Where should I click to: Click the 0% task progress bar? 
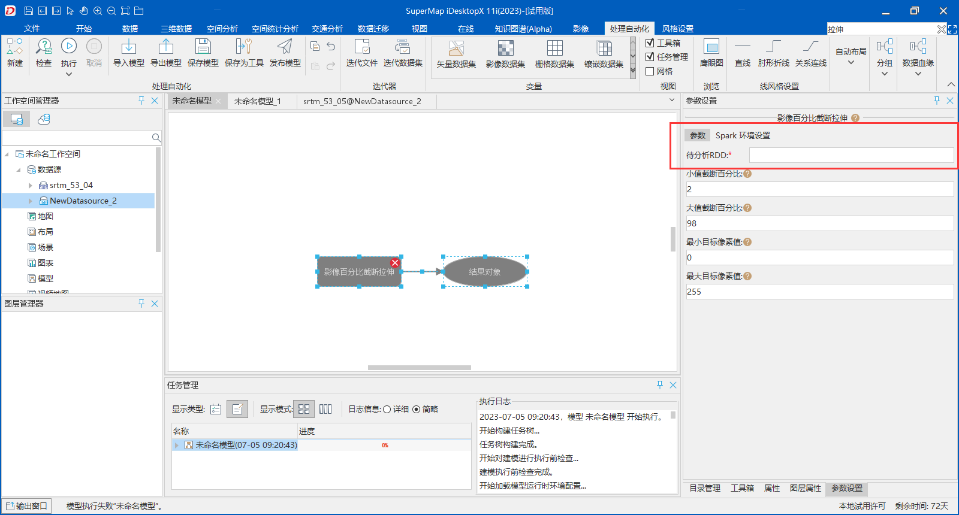click(x=385, y=445)
